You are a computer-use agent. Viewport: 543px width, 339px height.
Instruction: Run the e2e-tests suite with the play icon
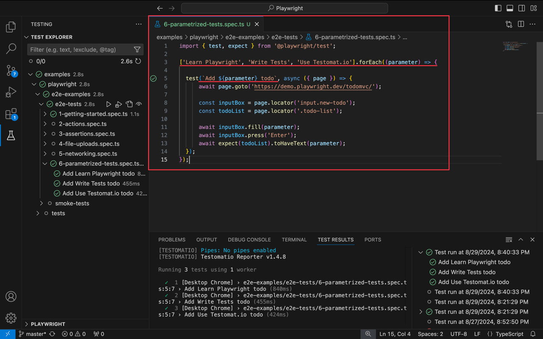[x=109, y=104]
